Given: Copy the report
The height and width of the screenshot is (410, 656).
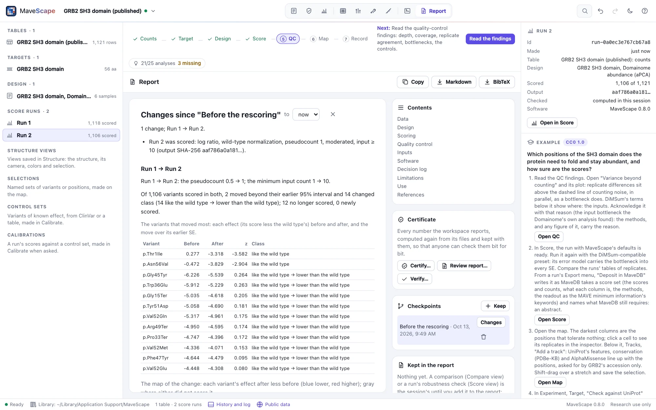Looking at the screenshot, I should coord(413,82).
